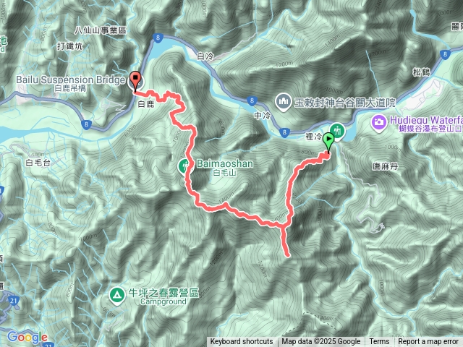Open Keyboard shortcuts
Viewport: 463px width, 347px height.
(x=242, y=341)
